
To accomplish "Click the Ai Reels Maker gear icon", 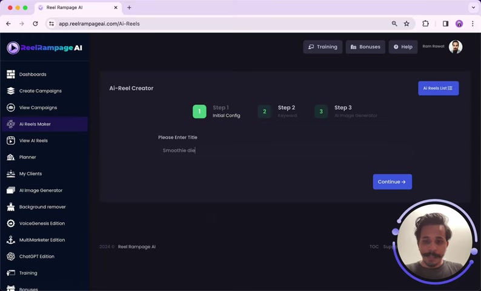I will 11,124.
